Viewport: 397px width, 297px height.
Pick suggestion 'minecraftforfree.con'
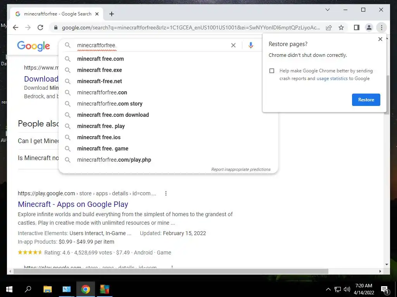(x=168, y=92)
